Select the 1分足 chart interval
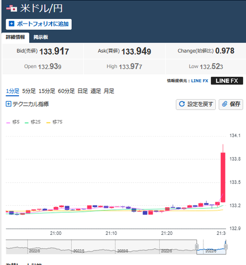This screenshot has width=246, height=265. (x=12, y=91)
